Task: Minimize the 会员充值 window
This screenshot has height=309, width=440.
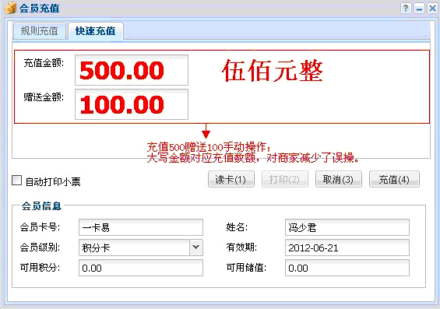Action: [x=419, y=8]
